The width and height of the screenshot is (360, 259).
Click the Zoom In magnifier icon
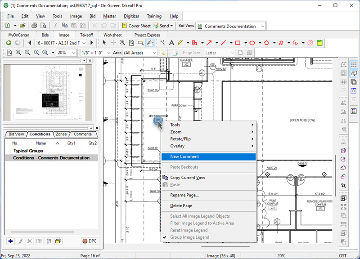click(x=18, y=53)
